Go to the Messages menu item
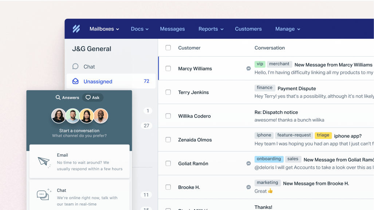 tap(173, 29)
